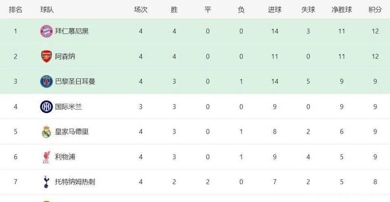Sort by 净胜球 column header
Image resolution: width=390 pixels, height=202 pixels.
[x=342, y=9]
